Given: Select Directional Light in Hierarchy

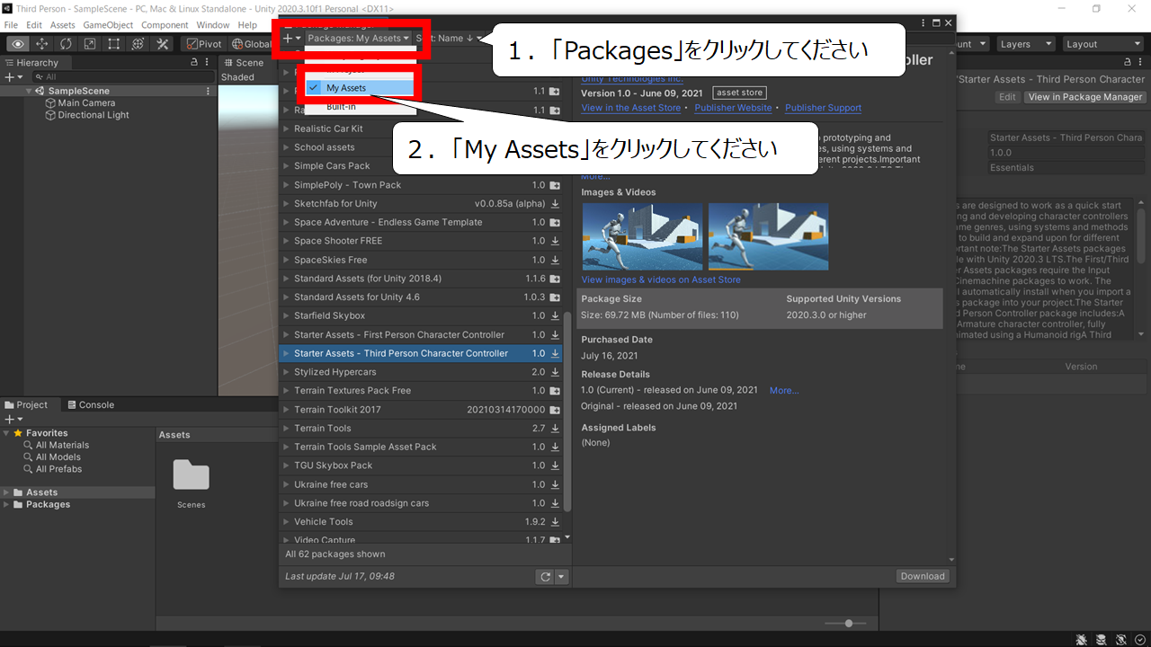Looking at the screenshot, I should pos(94,115).
